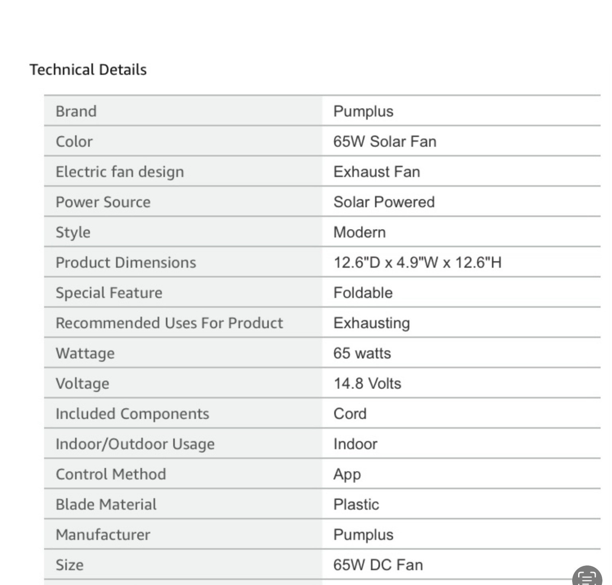Click the Plastic blade material value
The height and width of the screenshot is (585, 612).
pyautogui.click(x=356, y=505)
